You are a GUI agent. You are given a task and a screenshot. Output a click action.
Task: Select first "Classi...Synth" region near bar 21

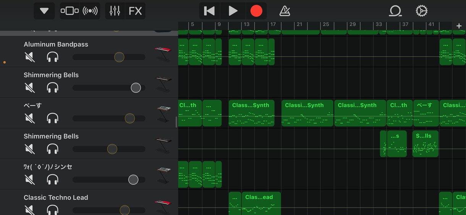tap(307, 113)
